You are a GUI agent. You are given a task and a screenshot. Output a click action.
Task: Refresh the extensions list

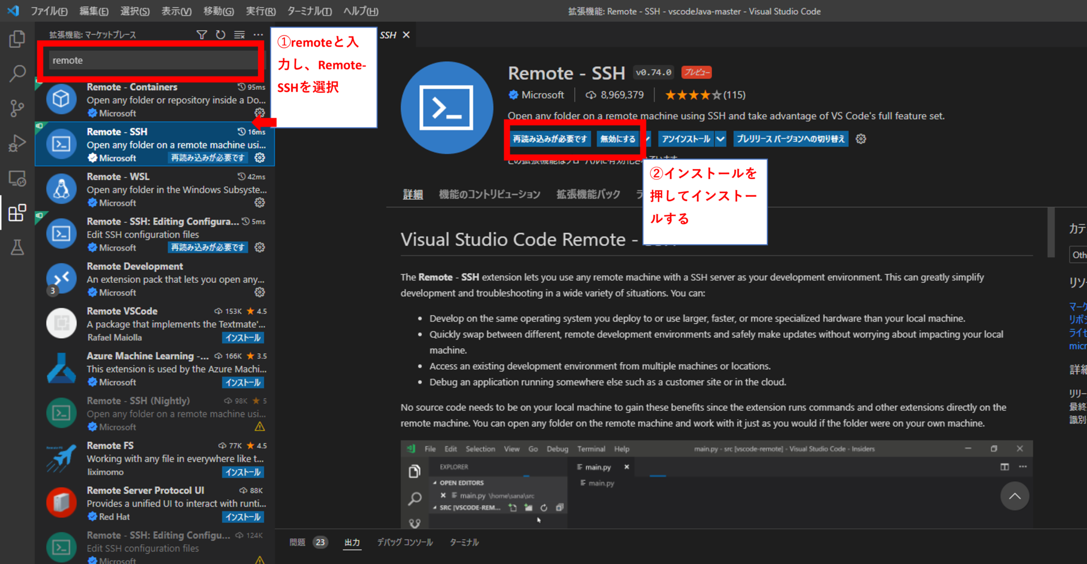[x=220, y=34]
